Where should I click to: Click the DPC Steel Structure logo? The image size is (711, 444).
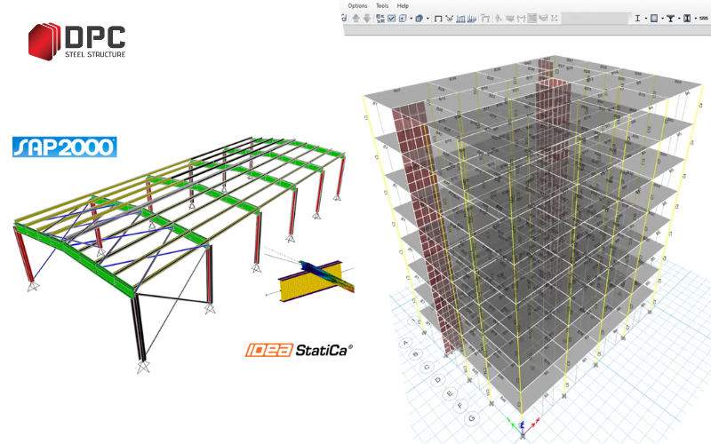(76, 41)
